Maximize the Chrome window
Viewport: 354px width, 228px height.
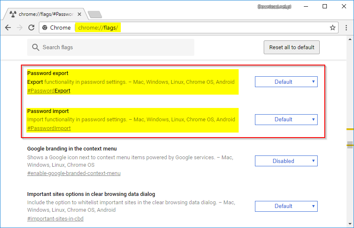325,7
